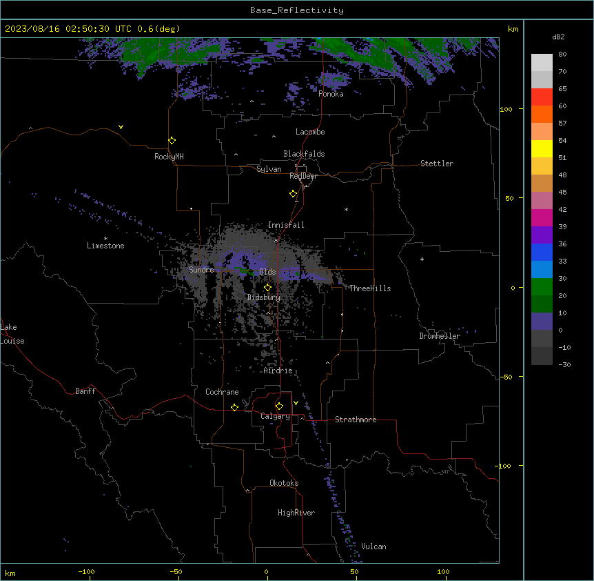594x581 pixels.
Task: Select the Drumheller town label
Action: click(440, 336)
